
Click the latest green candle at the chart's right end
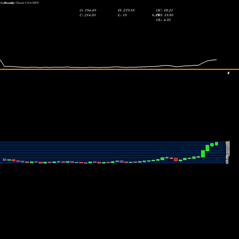(217, 143)
